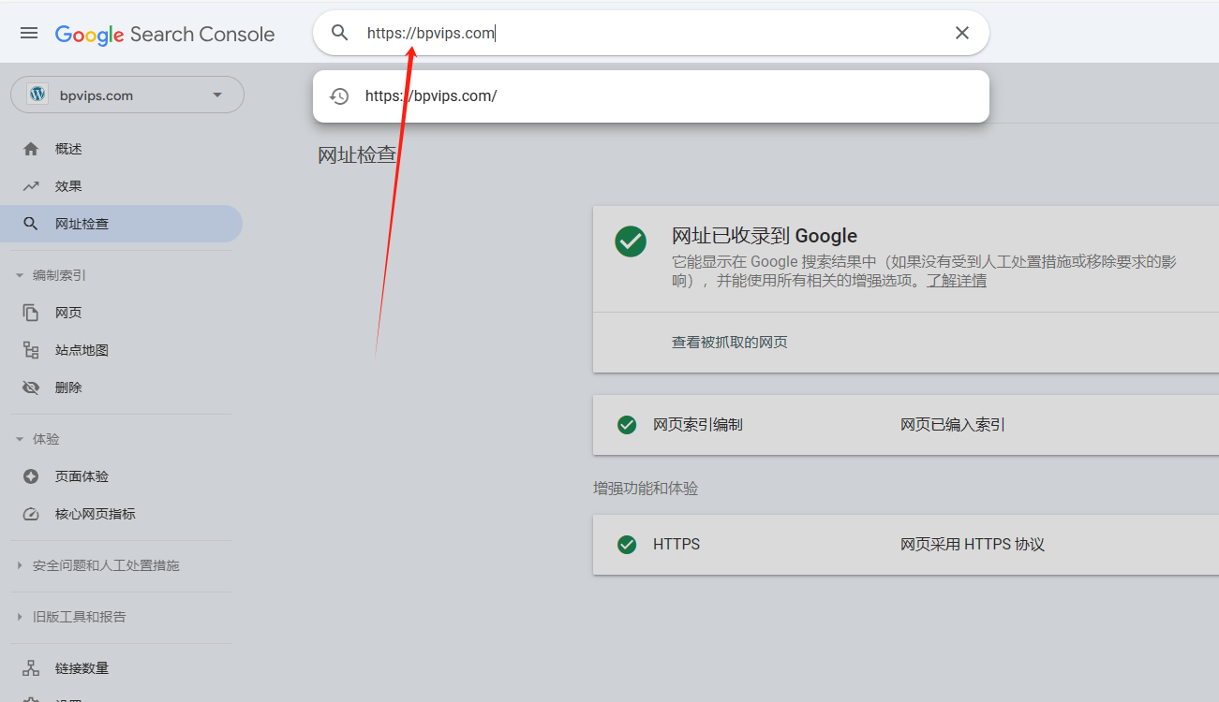Click the 网址已收录到 Google heading

point(765,236)
